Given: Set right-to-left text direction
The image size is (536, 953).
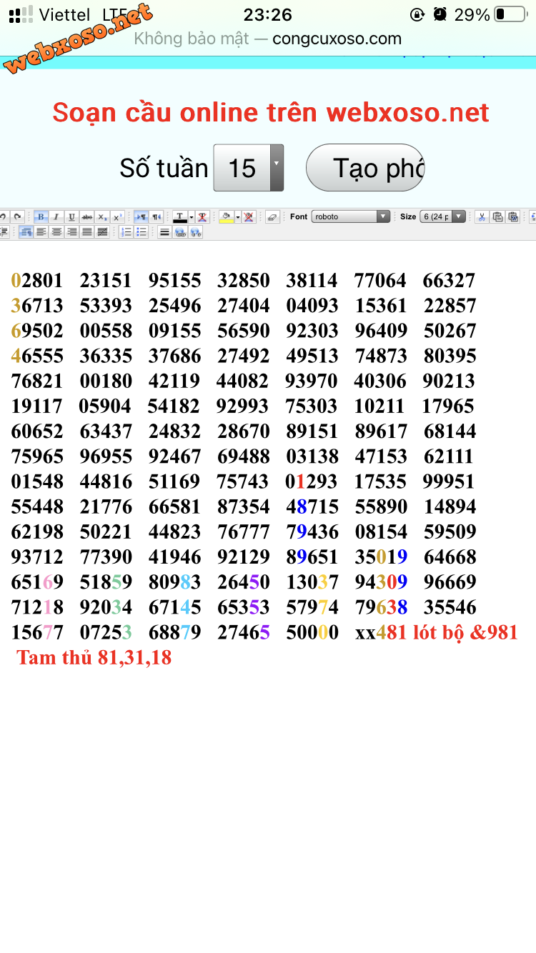Looking at the screenshot, I should click(x=157, y=216).
